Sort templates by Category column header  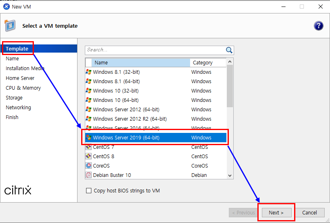coord(208,63)
